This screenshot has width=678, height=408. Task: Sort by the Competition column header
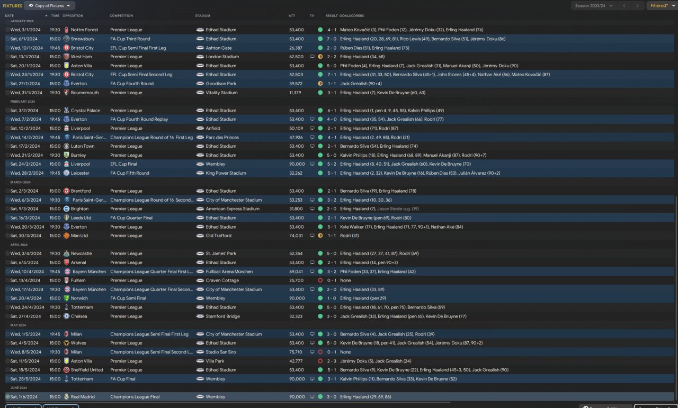(x=121, y=16)
